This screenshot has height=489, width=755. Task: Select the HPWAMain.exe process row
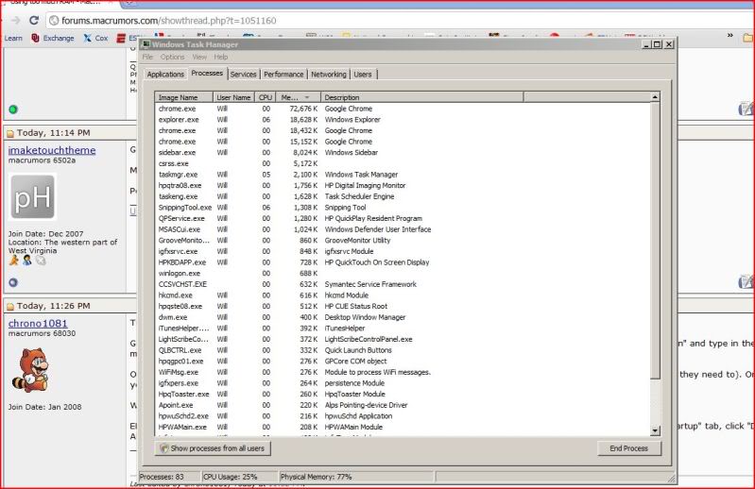click(403, 427)
